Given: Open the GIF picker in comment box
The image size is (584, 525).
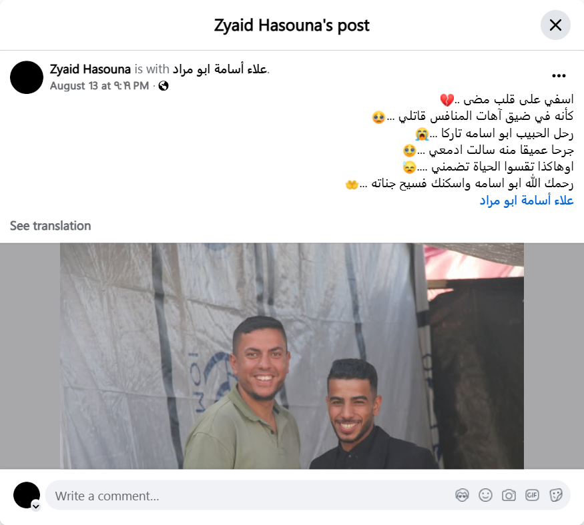Looking at the screenshot, I should [x=532, y=495].
